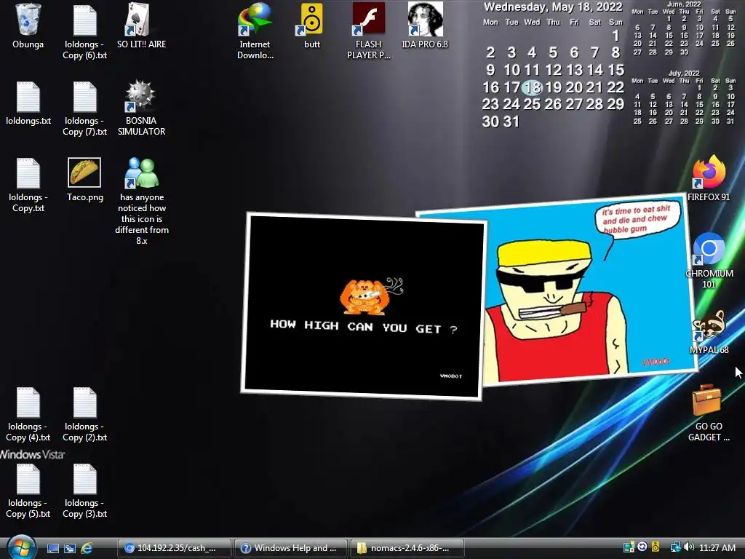The height and width of the screenshot is (559, 745).
Task: Open the BOSNIA SIMULATOR minesweeper shortcut
Action: click(x=141, y=108)
